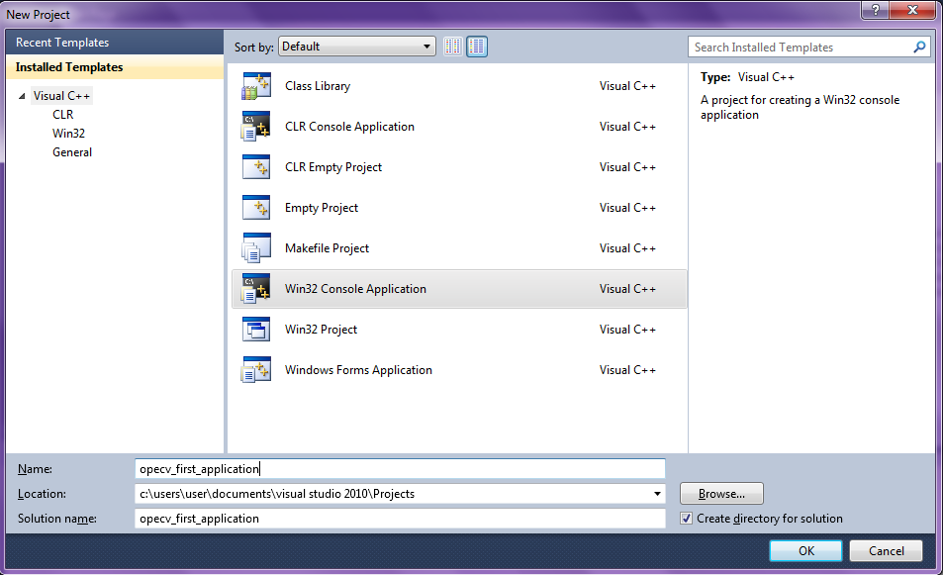943x575 pixels.
Task: Click the Win32 console application description text
Action: 800,107
